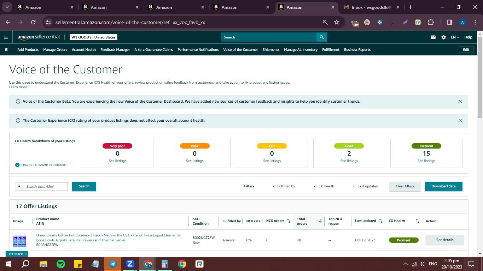Click the magnifier button beside Seller Central search
483x271 pixels.
coord(322,37)
